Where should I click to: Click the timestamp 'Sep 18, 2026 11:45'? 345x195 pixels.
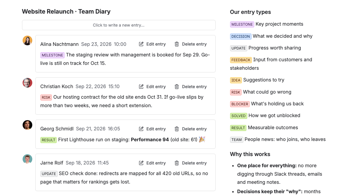[x=87, y=163]
